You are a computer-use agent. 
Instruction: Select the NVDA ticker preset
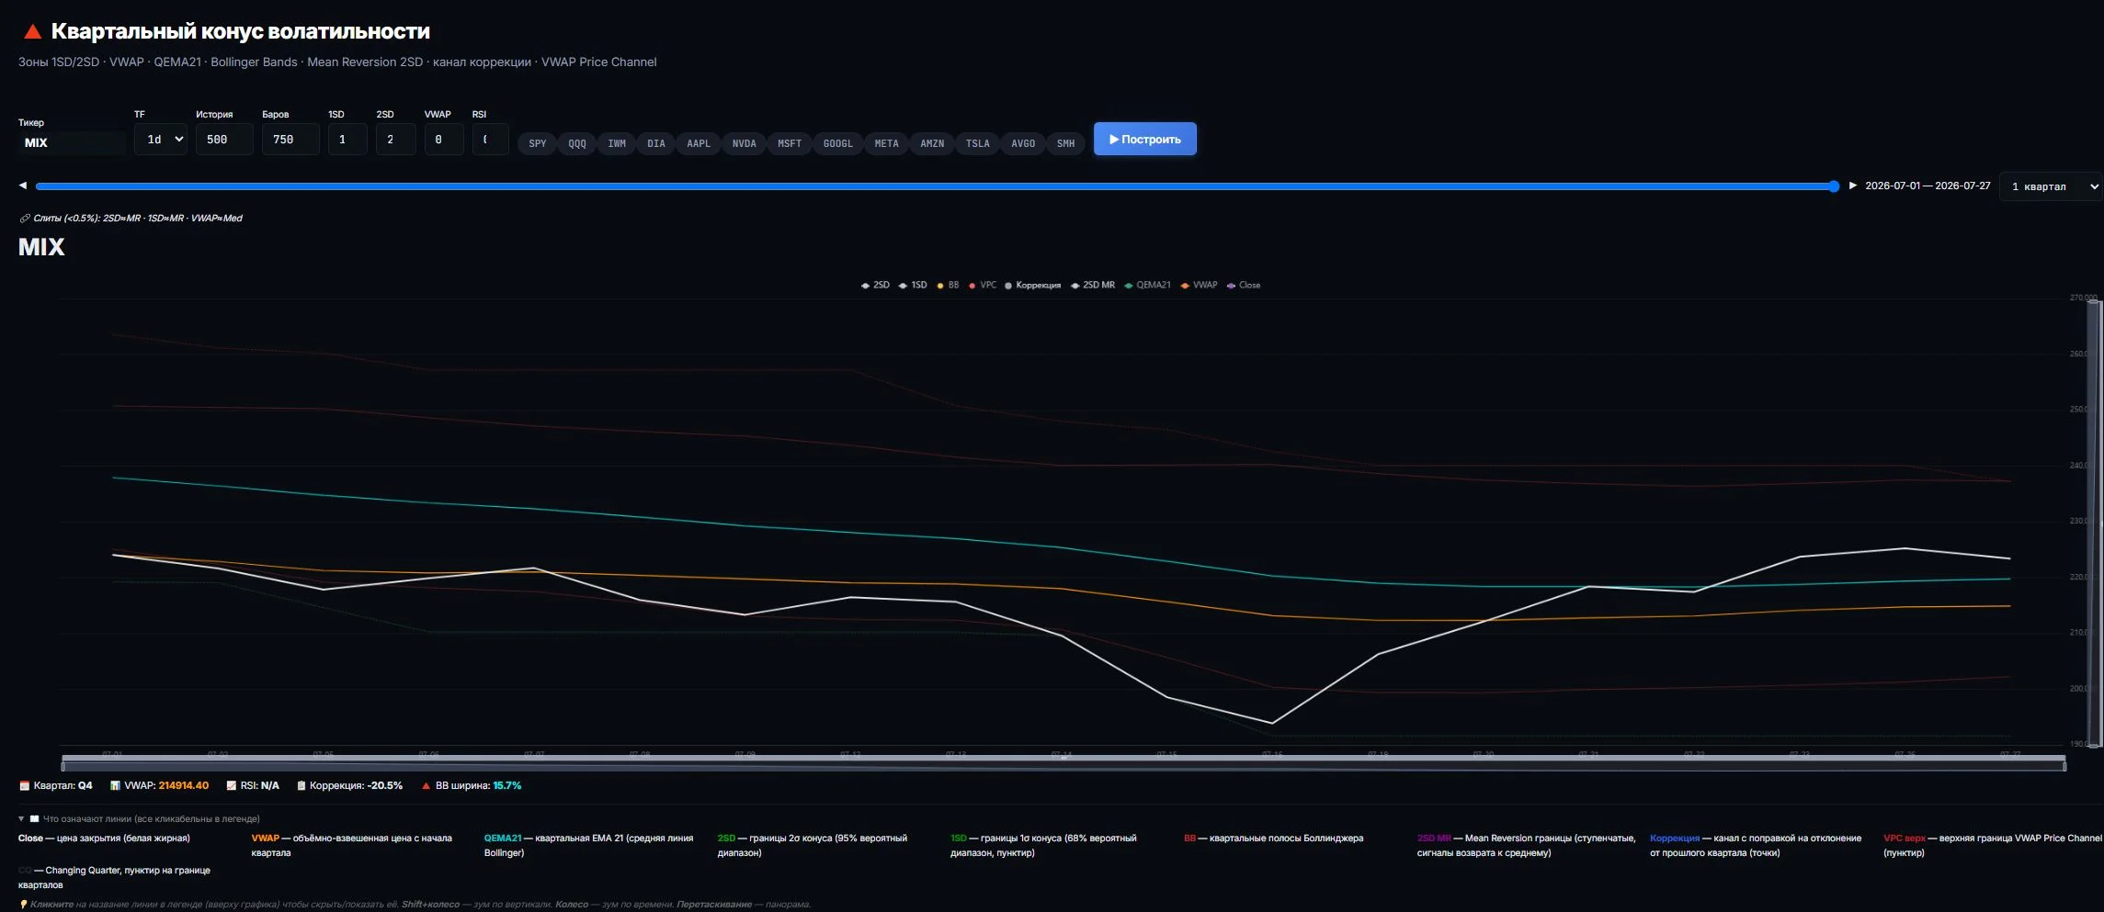pyautogui.click(x=745, y=144)
